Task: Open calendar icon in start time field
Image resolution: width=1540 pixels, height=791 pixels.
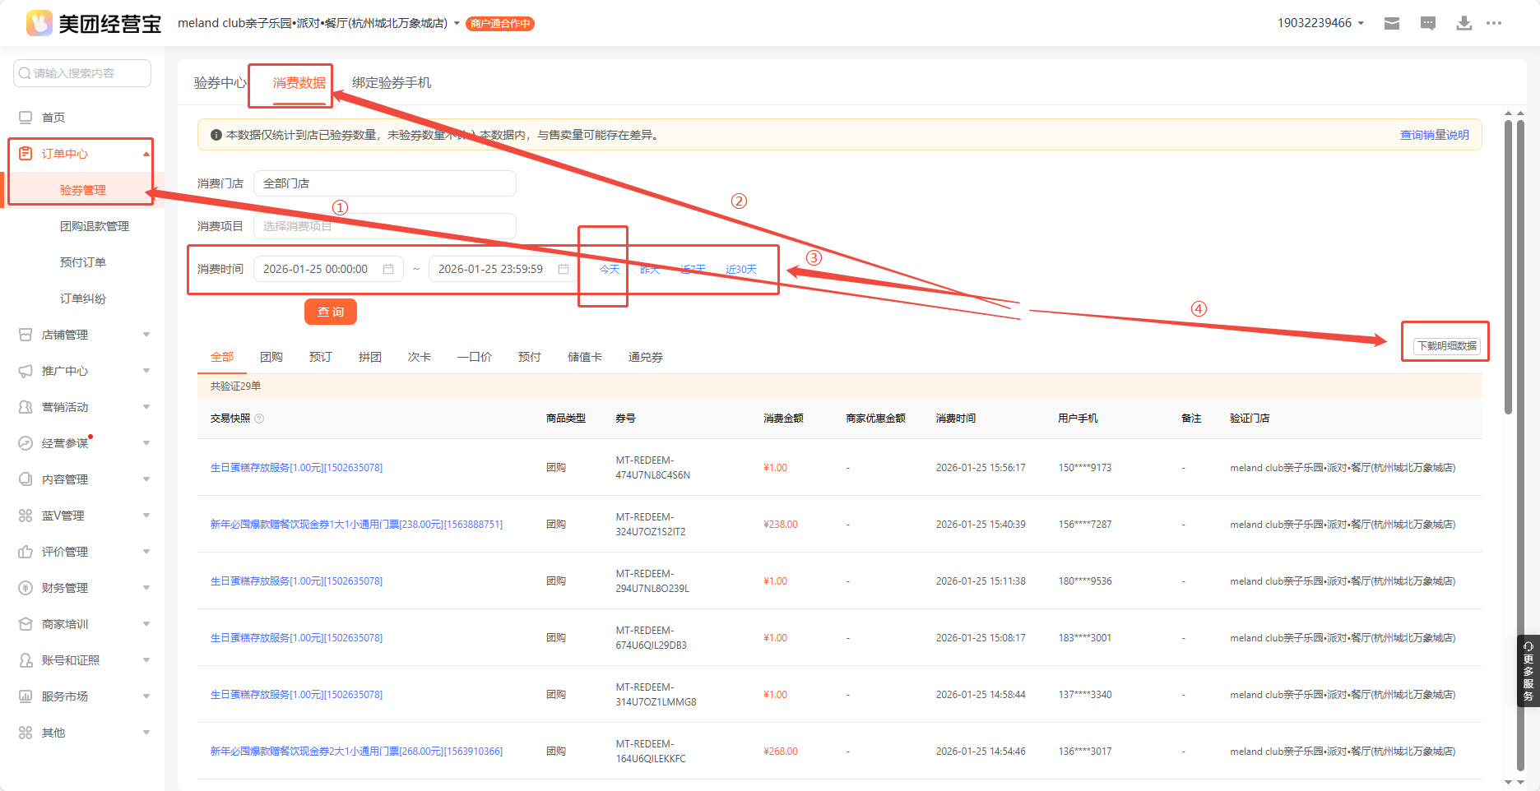Action: pyautogui.click(x=388, y=269)
